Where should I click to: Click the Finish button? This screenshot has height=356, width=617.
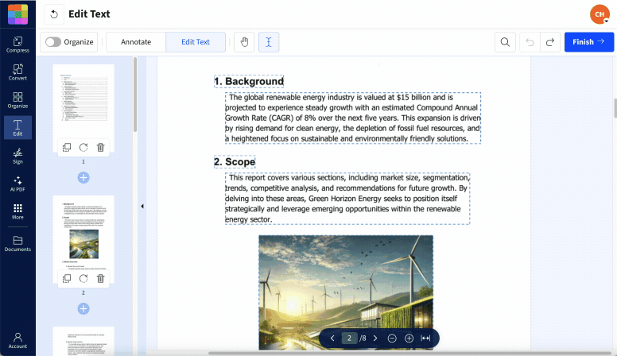(589, 42)
